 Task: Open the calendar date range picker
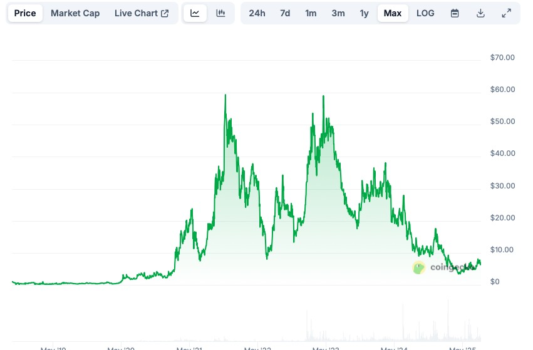(455, 13)
